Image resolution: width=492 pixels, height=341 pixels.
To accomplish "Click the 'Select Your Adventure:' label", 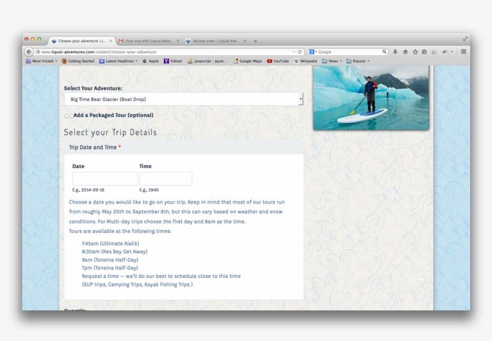I will point(93,88).
